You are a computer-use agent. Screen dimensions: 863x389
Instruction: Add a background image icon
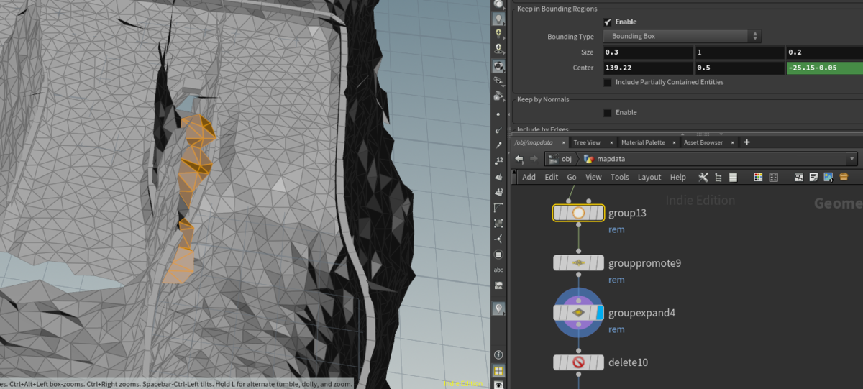[828, 177]
